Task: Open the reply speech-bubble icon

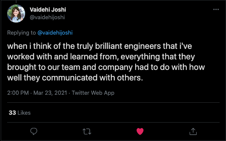Action: 34,131
